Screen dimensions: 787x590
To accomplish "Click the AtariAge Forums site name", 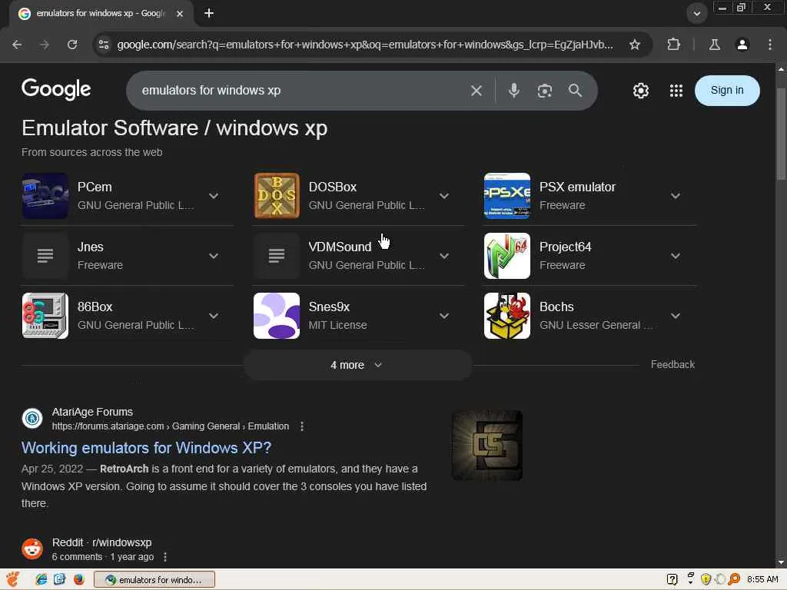I will tap(92, 412).
